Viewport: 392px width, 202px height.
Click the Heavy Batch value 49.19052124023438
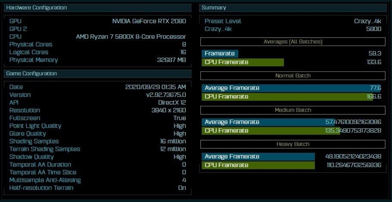[x=353, y=157]
